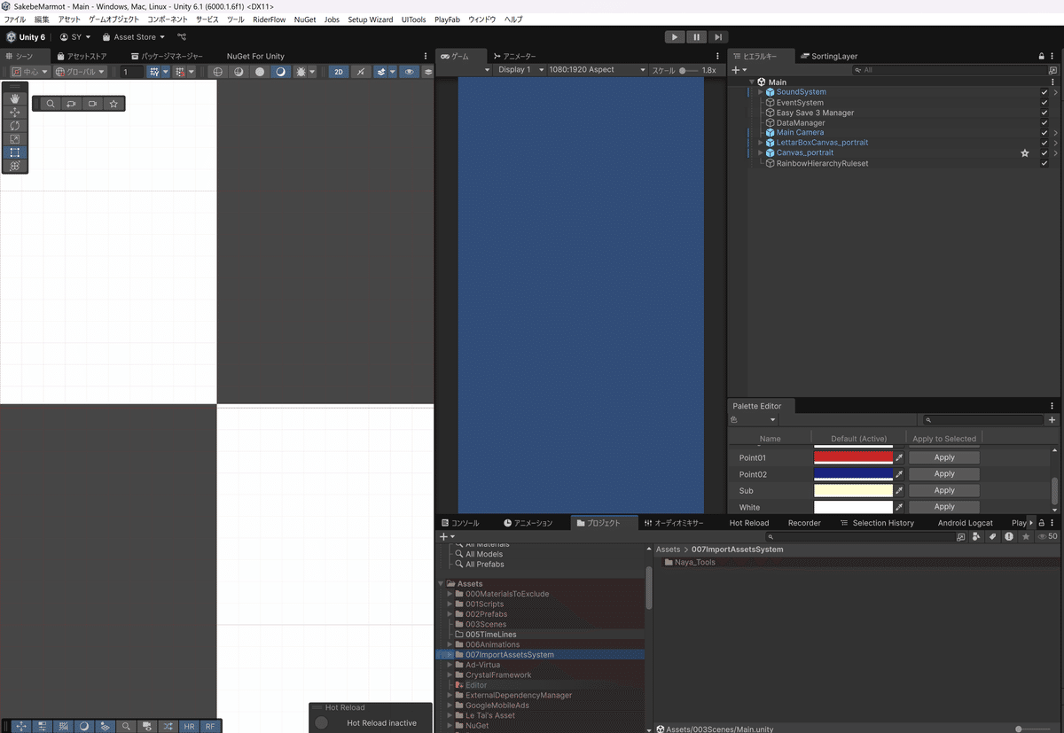Select the Hand tool in Scene toolbar

[15, 98]
